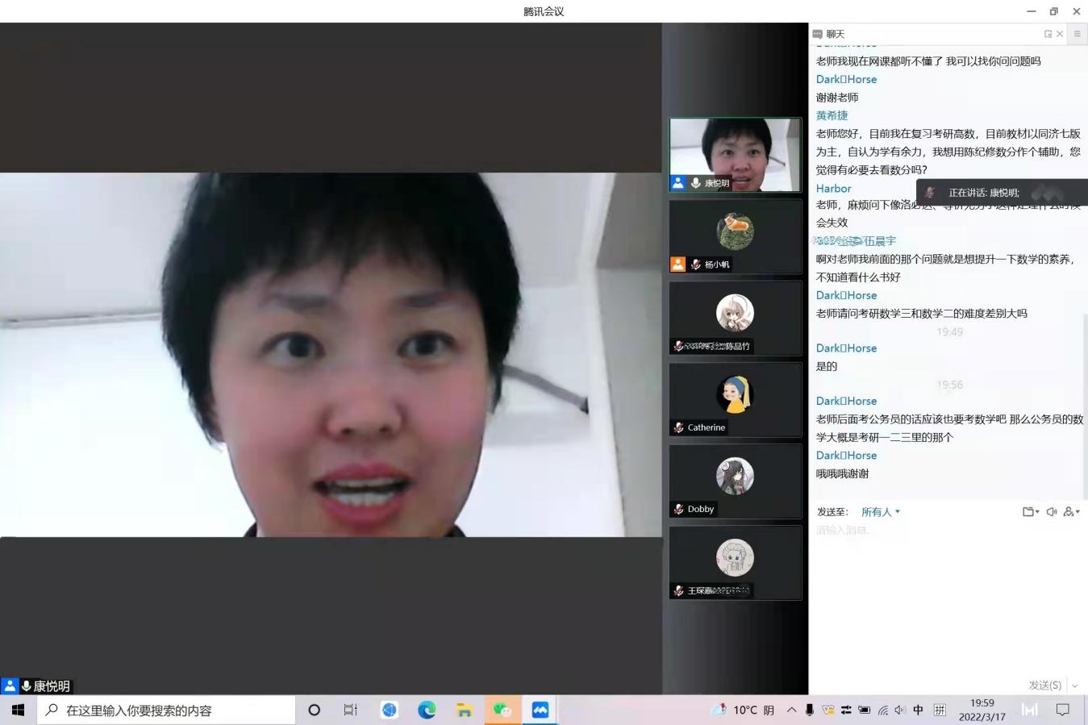Open Windows Task View button
This screenshot has height=725, width=1088.
[x=350, y=710]
